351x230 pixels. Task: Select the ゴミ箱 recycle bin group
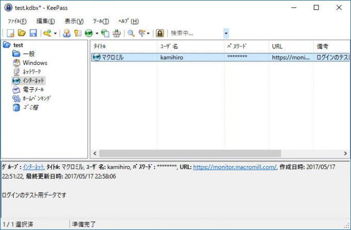30,107
